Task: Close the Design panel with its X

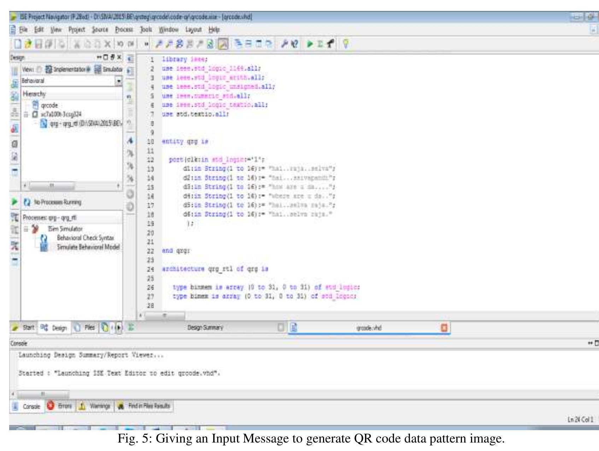Action: click(119, 57)
